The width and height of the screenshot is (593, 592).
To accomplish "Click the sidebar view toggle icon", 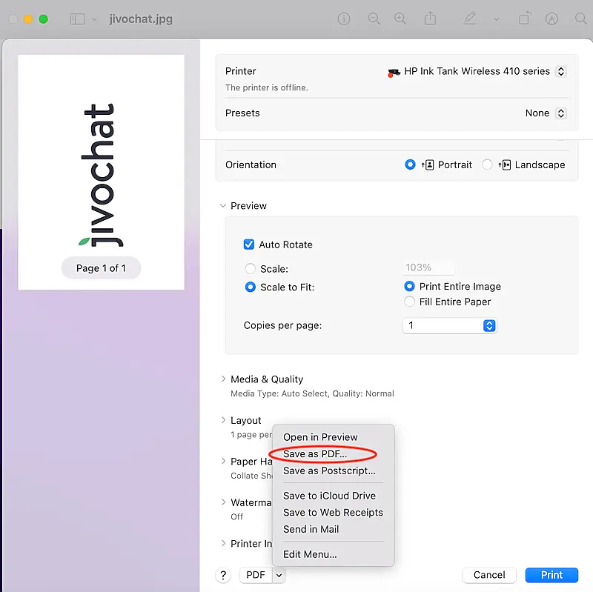I will 77,19.
